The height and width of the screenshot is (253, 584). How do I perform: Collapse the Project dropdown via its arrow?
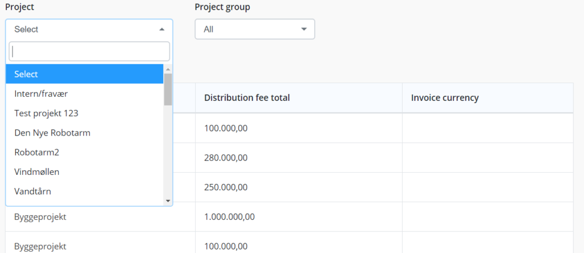[x=161, y=29]
